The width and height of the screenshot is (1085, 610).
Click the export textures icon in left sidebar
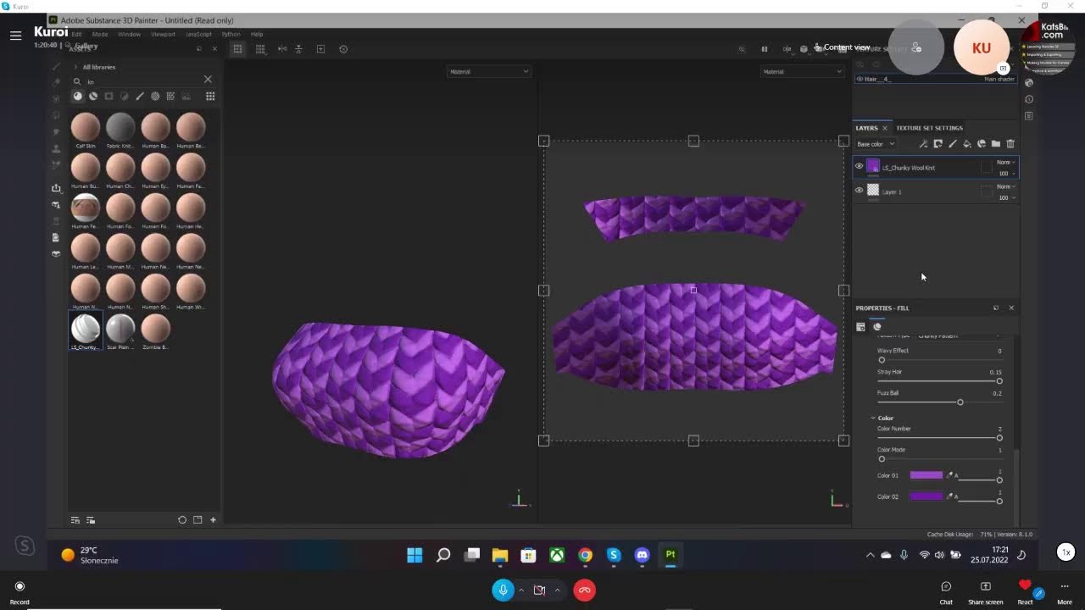click(x=56, y=188)
